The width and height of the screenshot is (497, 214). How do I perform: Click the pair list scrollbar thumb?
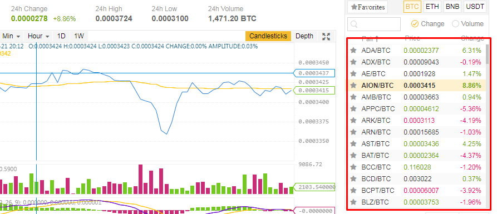coord(488,54)
